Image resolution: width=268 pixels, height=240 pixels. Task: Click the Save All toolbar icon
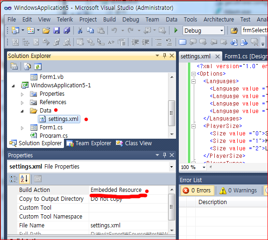67,31
